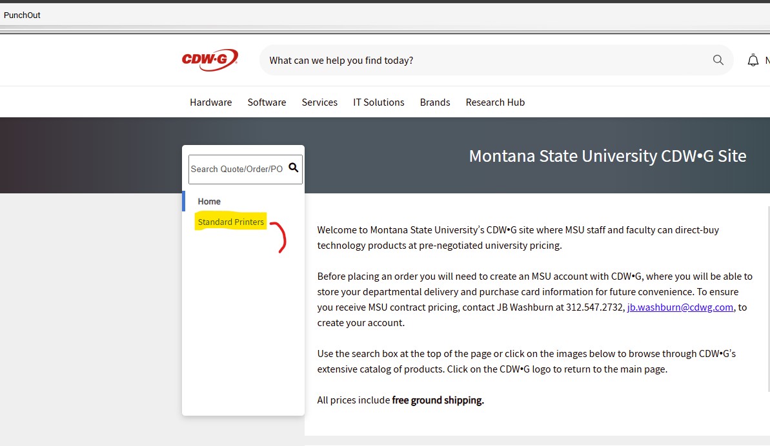Open the highlighted Standard Printers link
This screenshot has height=446, width=770.
pos(230,222)
